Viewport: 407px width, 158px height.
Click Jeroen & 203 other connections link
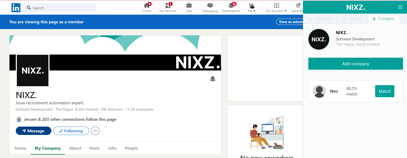pos(70,119)
